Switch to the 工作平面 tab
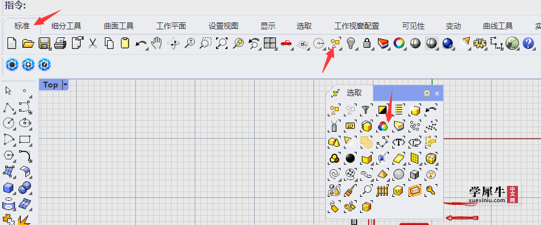This screenshot has height=225, width=541. 171,26
